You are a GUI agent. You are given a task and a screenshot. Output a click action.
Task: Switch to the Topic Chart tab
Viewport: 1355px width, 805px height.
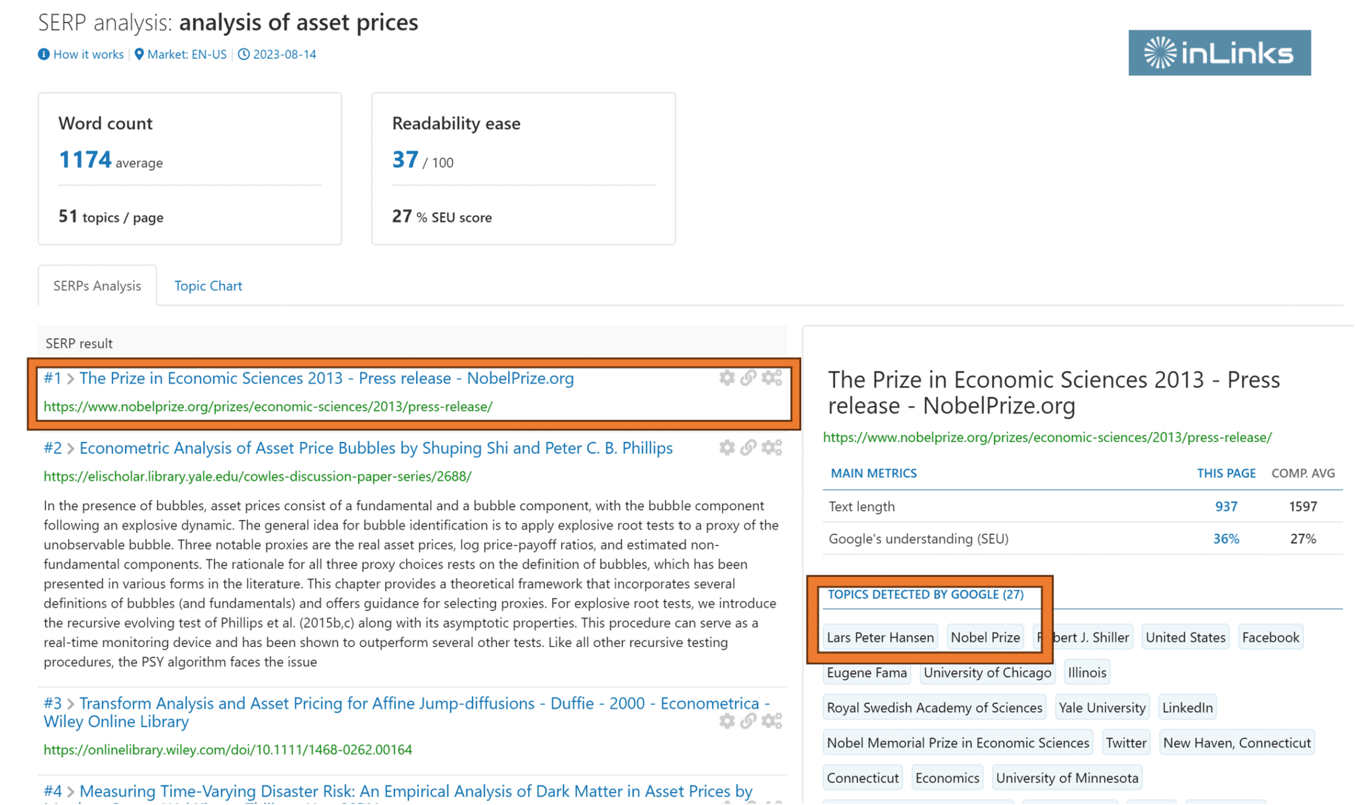point(208,286)
